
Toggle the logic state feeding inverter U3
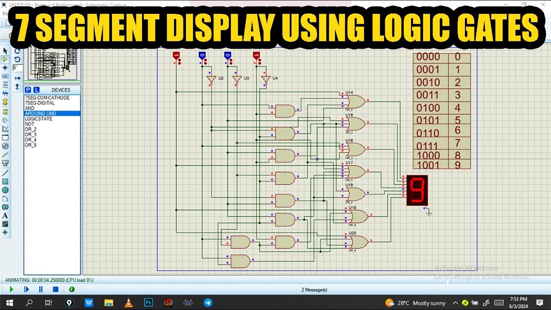[228, 56]
